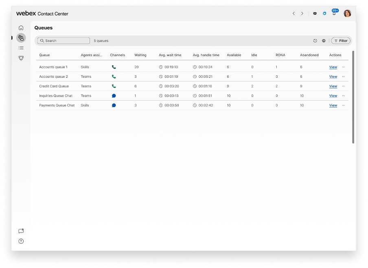View Accounts queue 2 details
Image resolution: width=368 pixels, height=268 pixels.
point(333,77)
